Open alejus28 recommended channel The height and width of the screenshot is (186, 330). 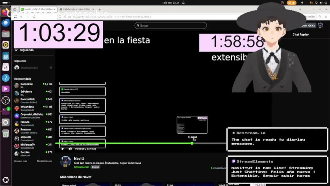(33, 138)
